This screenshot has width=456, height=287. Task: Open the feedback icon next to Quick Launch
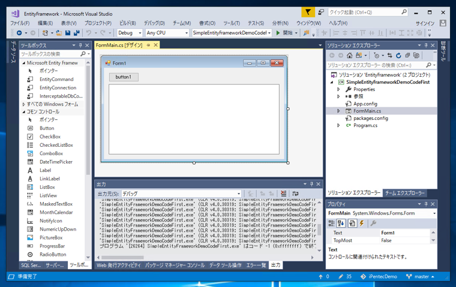coord(321,12)
